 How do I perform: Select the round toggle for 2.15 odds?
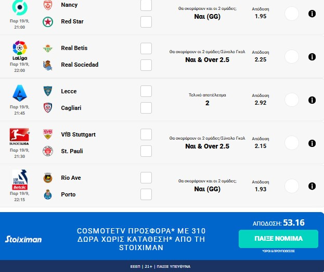pos(292,143)
